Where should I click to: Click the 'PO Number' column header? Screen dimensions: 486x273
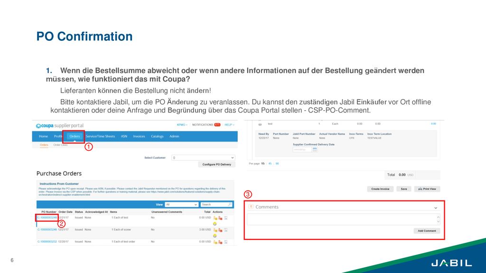click(49, 212)
